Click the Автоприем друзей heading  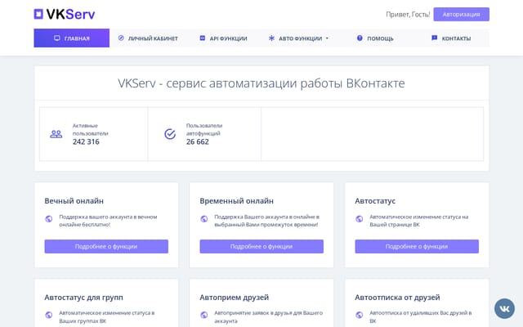[235, 298]
